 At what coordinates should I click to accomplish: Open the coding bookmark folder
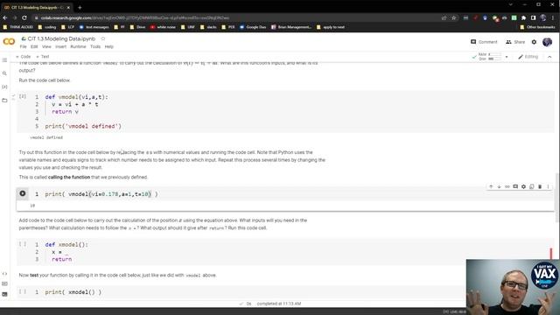(x=47, y=27)
